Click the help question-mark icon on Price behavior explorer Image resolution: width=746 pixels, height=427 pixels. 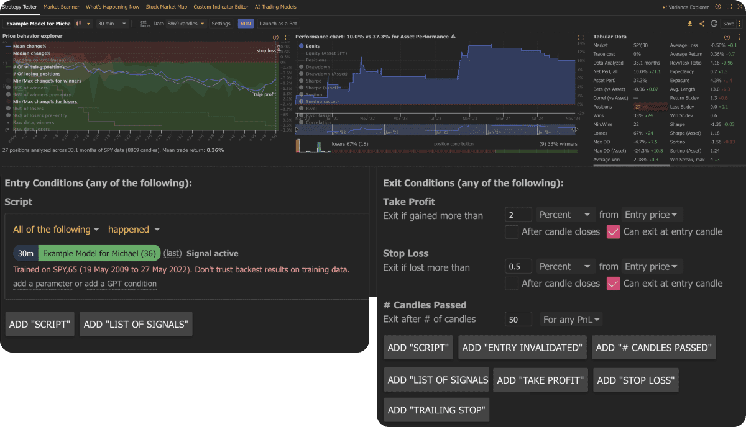click(275, 37)
